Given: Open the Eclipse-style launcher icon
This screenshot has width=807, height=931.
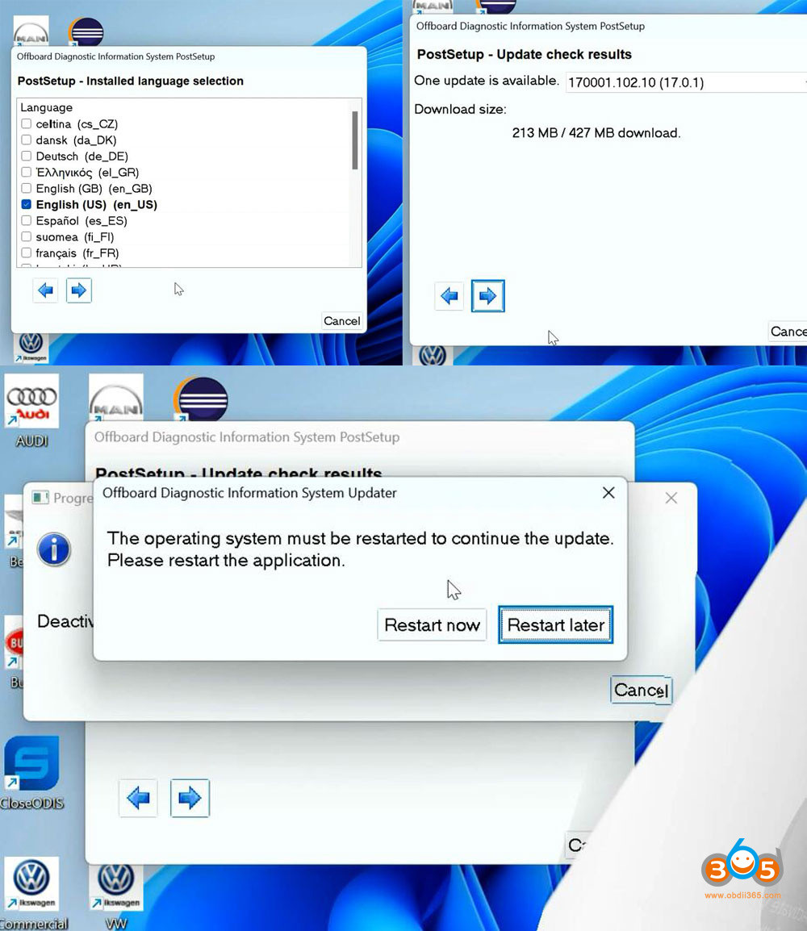Looking at the screenshot, I should pyautogui.click(x=200, y=397).
